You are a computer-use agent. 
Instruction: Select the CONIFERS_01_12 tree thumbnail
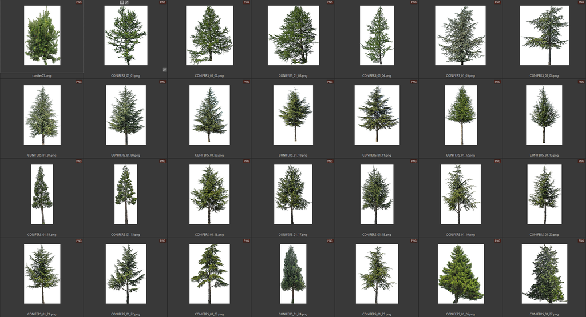pyautogui.click(x=460, y=115)
